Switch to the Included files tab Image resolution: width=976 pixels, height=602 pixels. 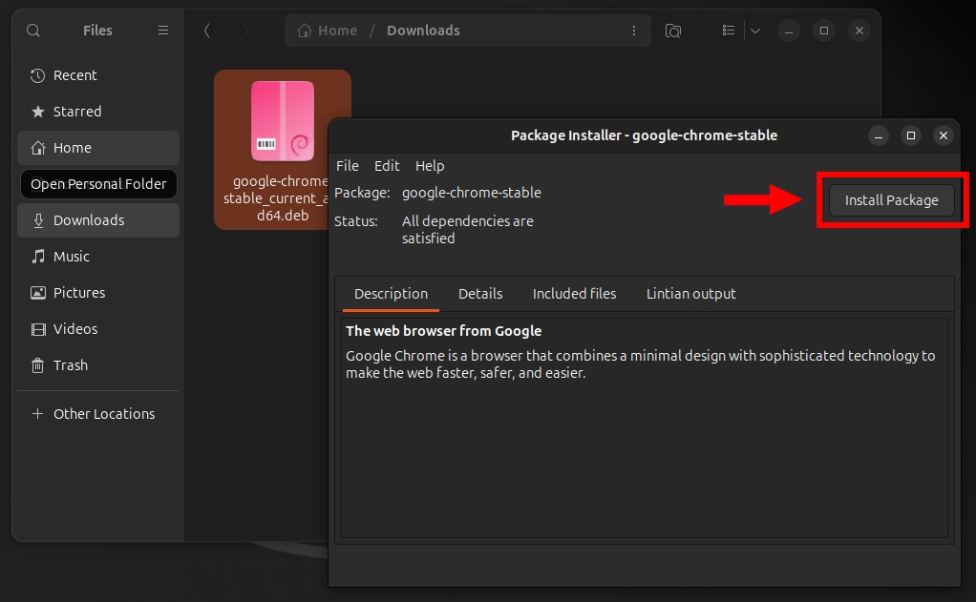(574, 294)
